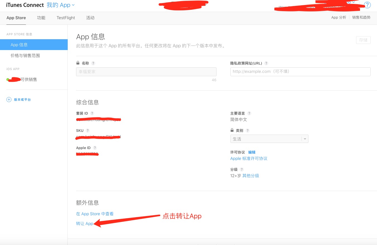Click the help icon next to Apple ID
This screenshot has width=377, height=245.
pyautogui.click(x=95, y=148)
